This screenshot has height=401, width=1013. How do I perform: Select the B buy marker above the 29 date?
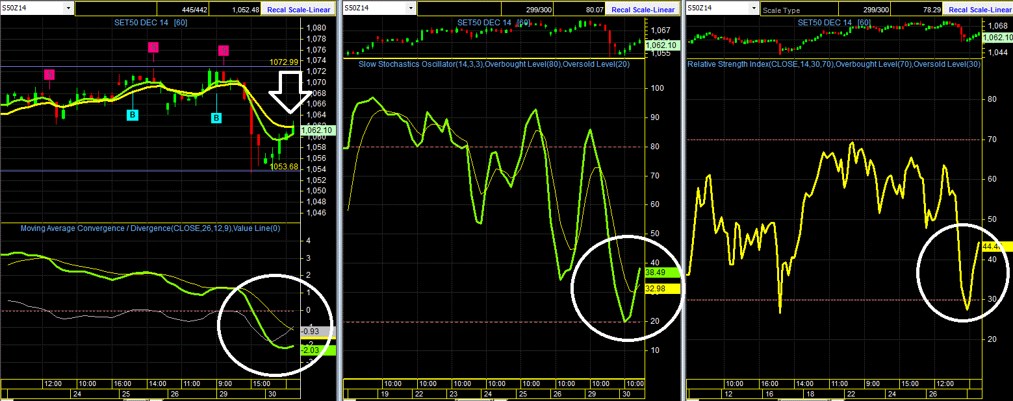tap(216, 117)
